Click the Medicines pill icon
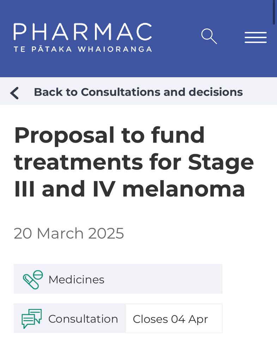This screenshot has width=277, height=353. pyautogui.click(x=33, y=279)
